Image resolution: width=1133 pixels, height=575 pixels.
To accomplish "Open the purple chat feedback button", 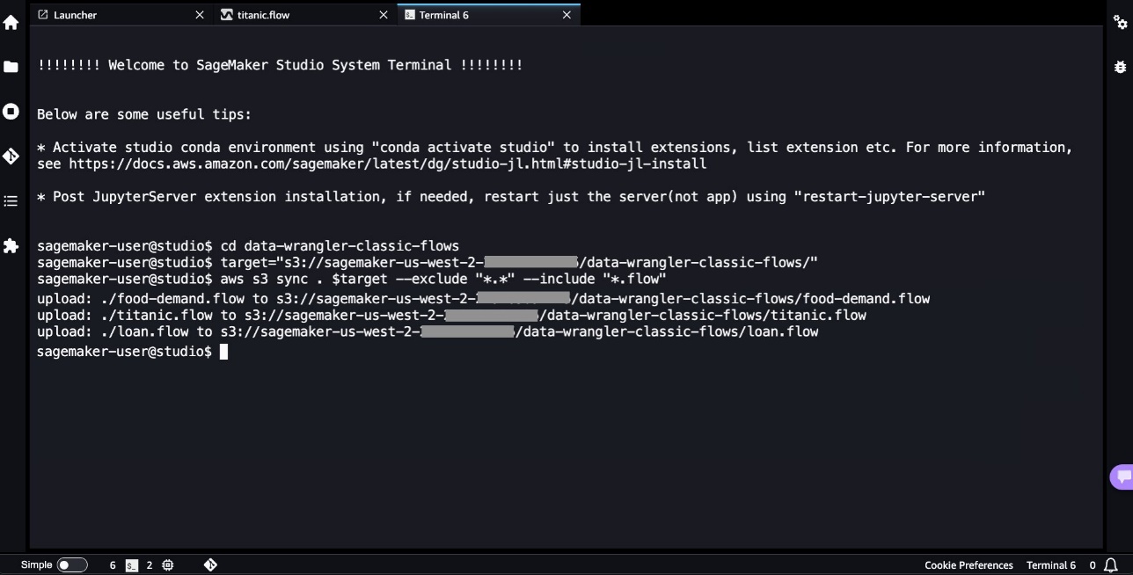I will pyautogui.click(x=1122, y=477).
